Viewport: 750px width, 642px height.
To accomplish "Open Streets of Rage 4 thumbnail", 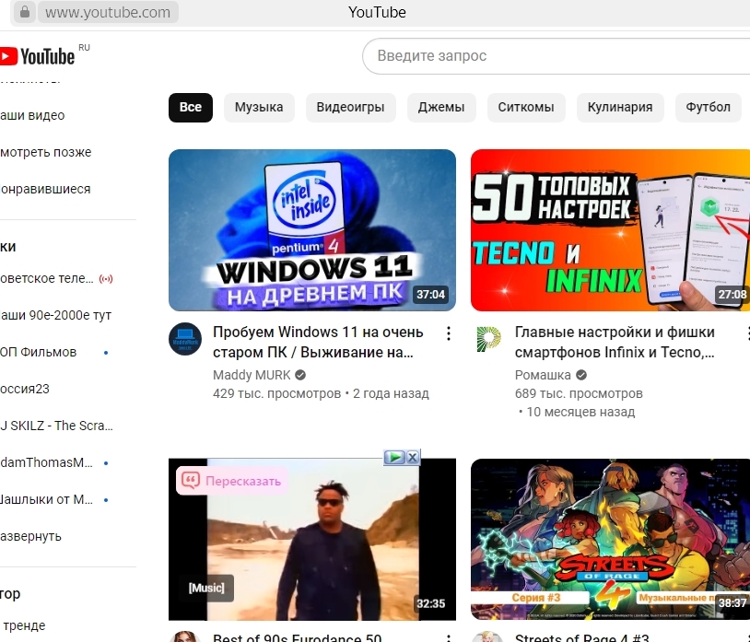I will 610,539.
